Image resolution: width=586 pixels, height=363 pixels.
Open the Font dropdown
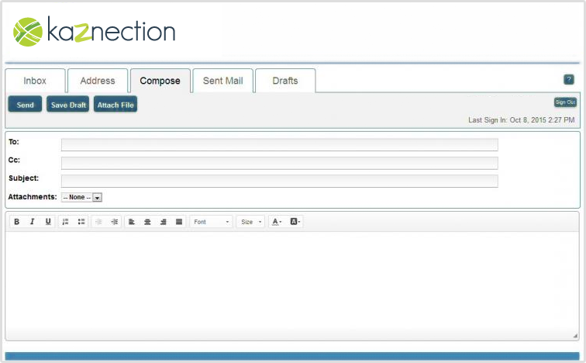(211, 222)
